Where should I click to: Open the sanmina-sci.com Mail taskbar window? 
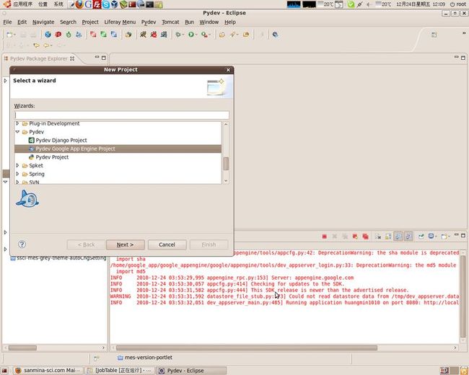(48, 370)
